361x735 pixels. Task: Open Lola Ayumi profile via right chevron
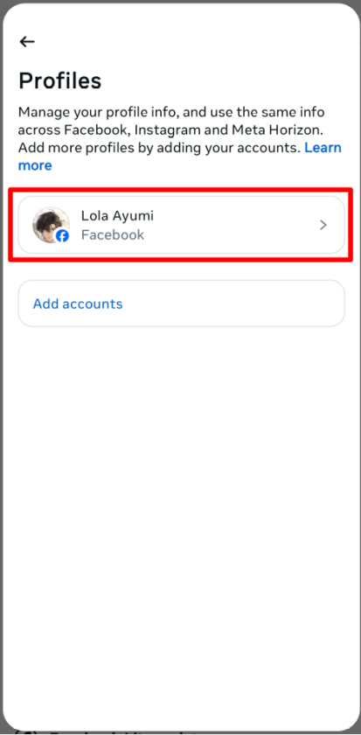tap(323, 225)
